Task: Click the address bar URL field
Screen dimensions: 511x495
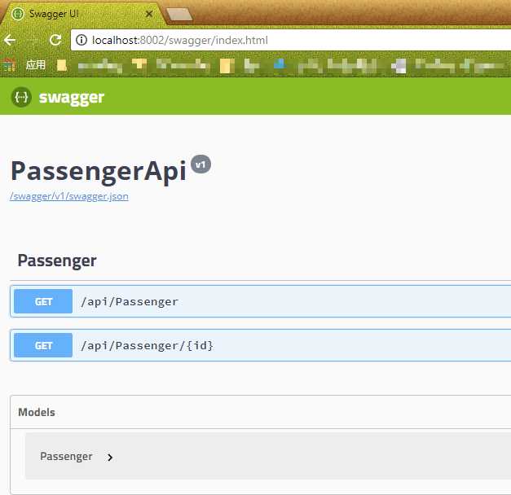Action: [291, 40]
